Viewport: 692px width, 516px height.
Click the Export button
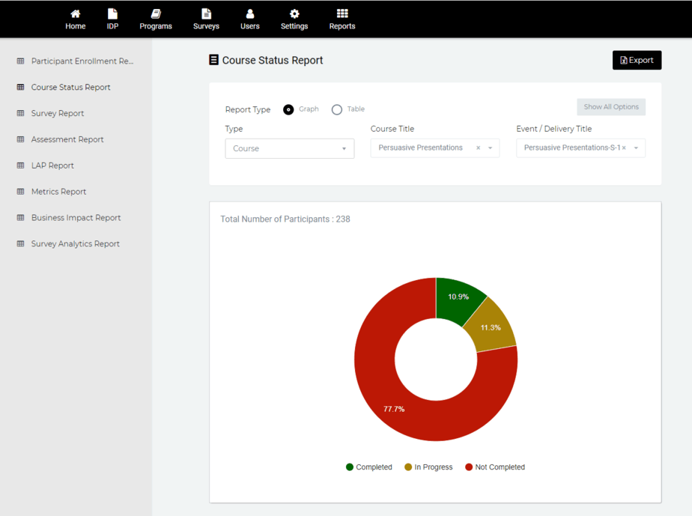pos(637,60)
